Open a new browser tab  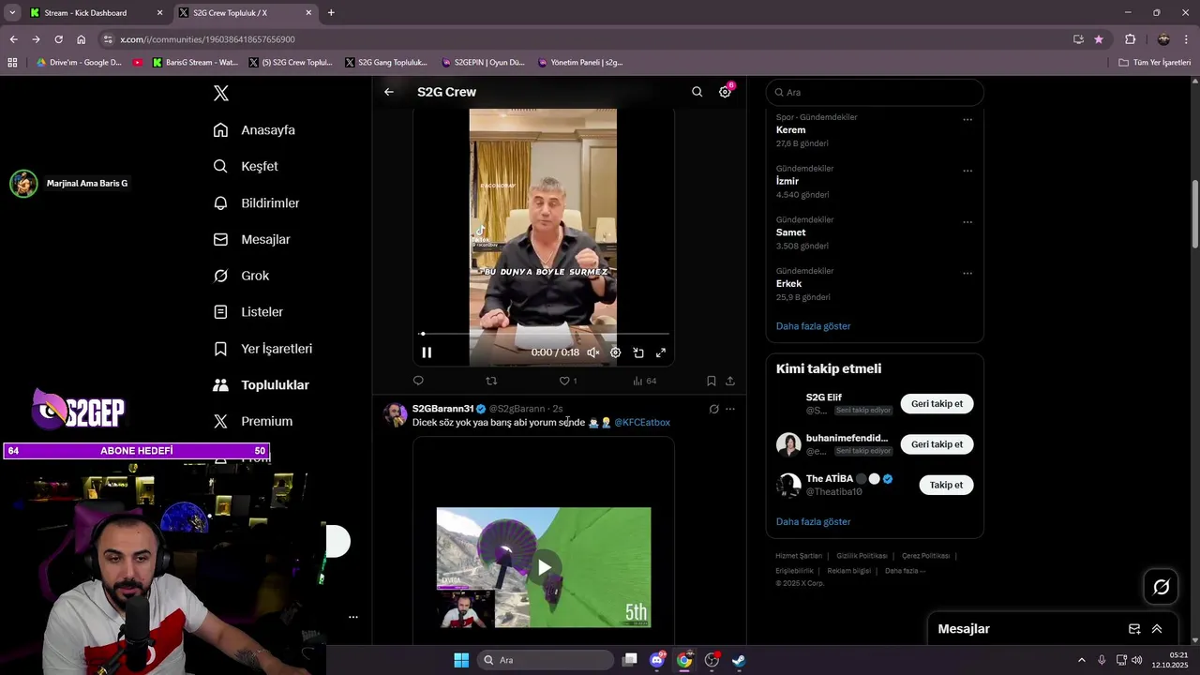pyautogui.click(x=331, y=13)
